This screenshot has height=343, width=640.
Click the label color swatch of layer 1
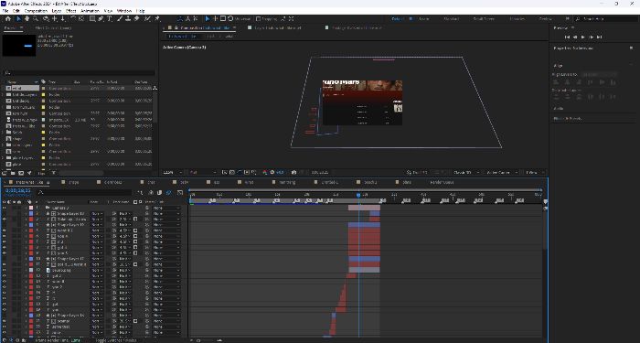[x=31, y=208]
